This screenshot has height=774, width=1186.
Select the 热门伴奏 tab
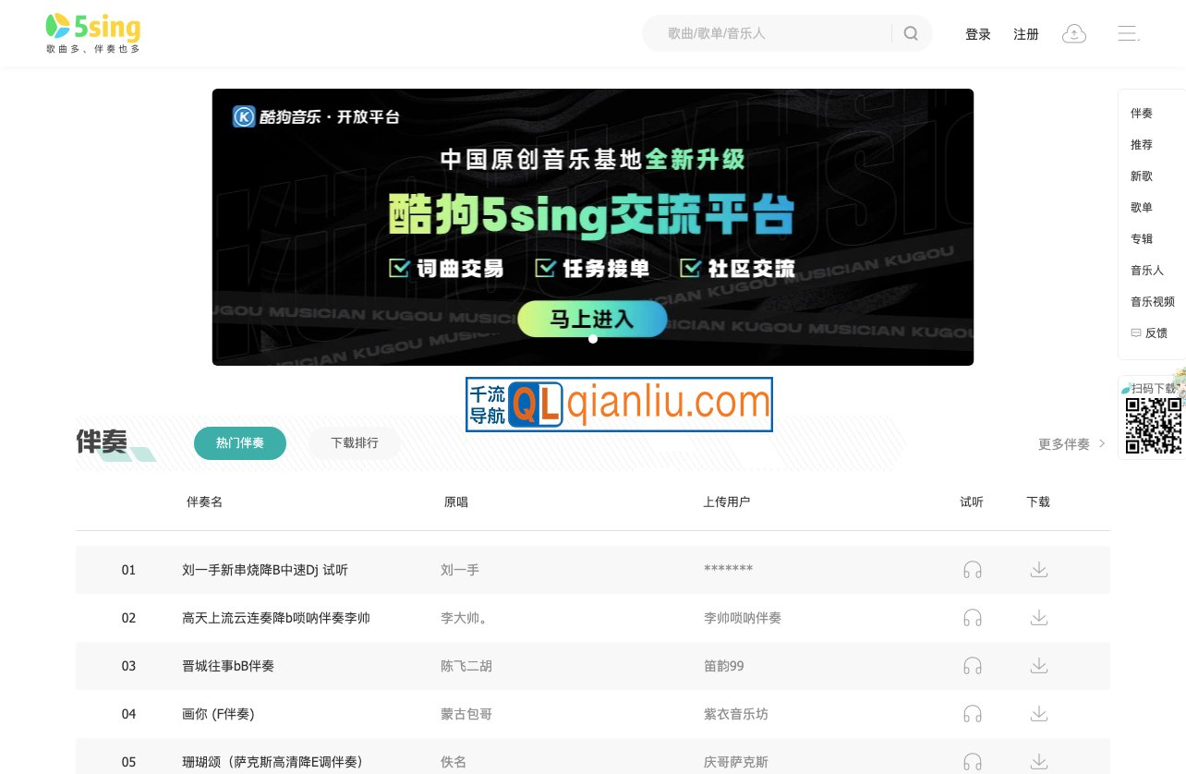click(240, 443)
